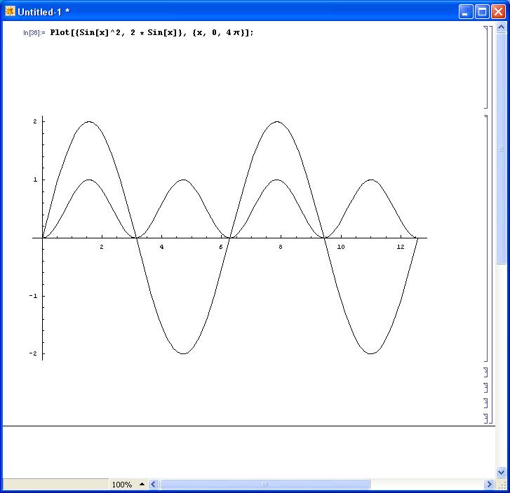Select the lowest small cell bracket above the divider
Screen dimensions: 510x493
click(x=485, y=418)
